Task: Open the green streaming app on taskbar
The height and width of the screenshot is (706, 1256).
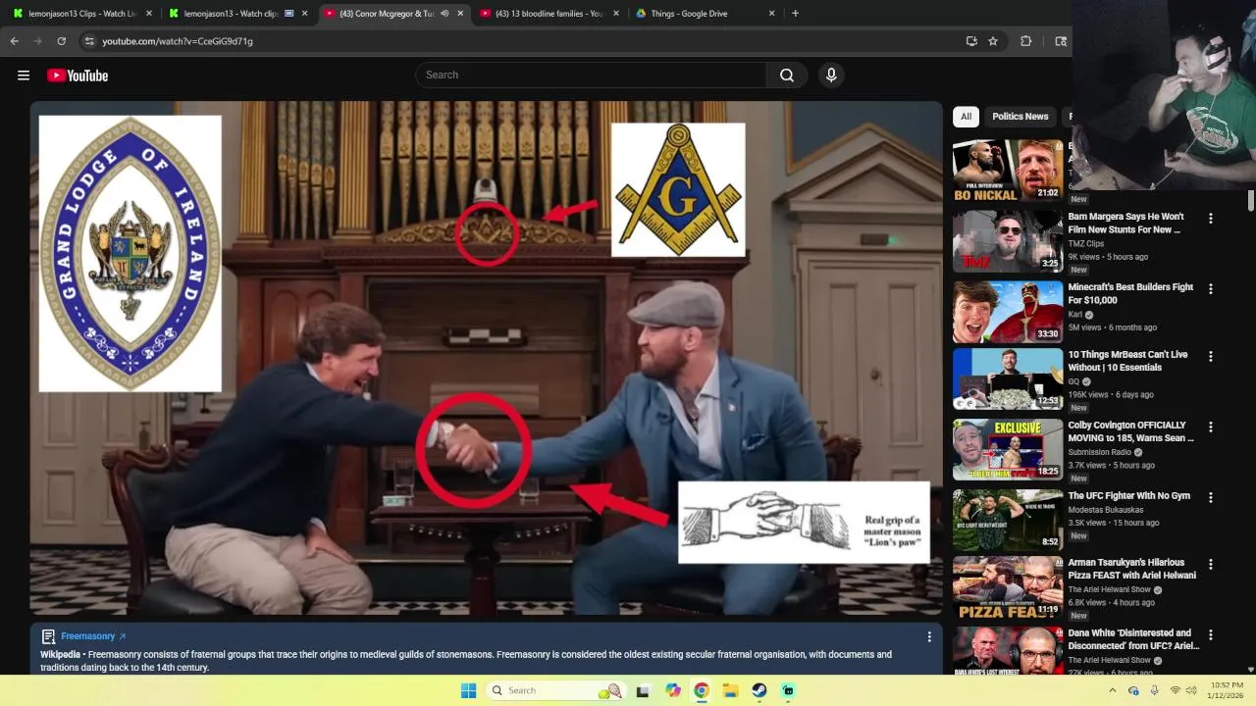Action: pos(788,690)
